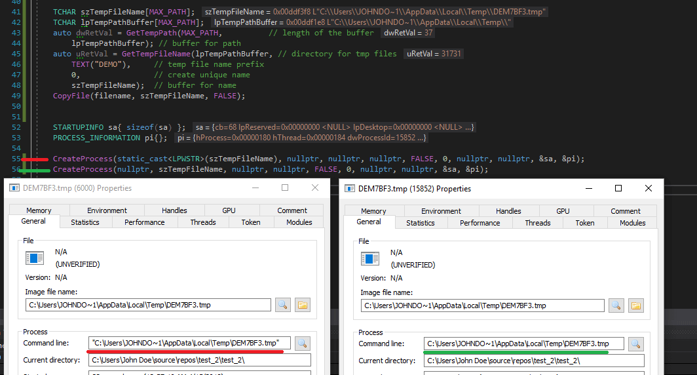This screenshot has height=375, width=697.
Task: Open Memory tab in DEM7BF3.tmp (15852) Properties
Action: coord(373,211)
